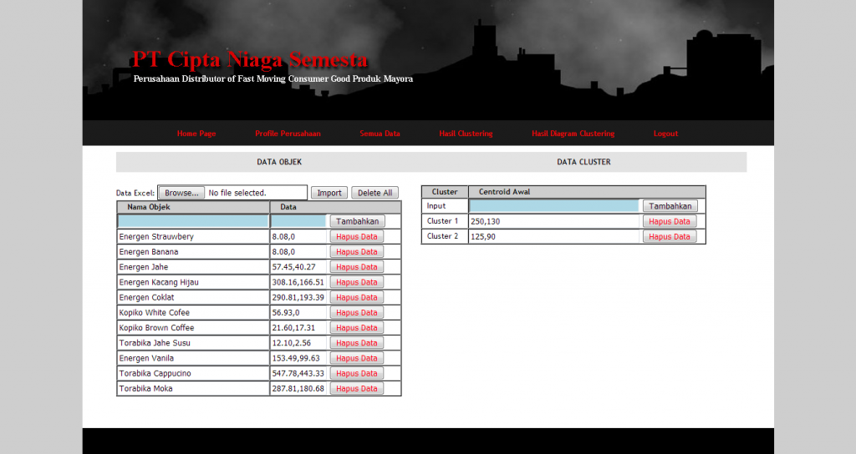Click the Nama Objek input field

click(193, 221)
